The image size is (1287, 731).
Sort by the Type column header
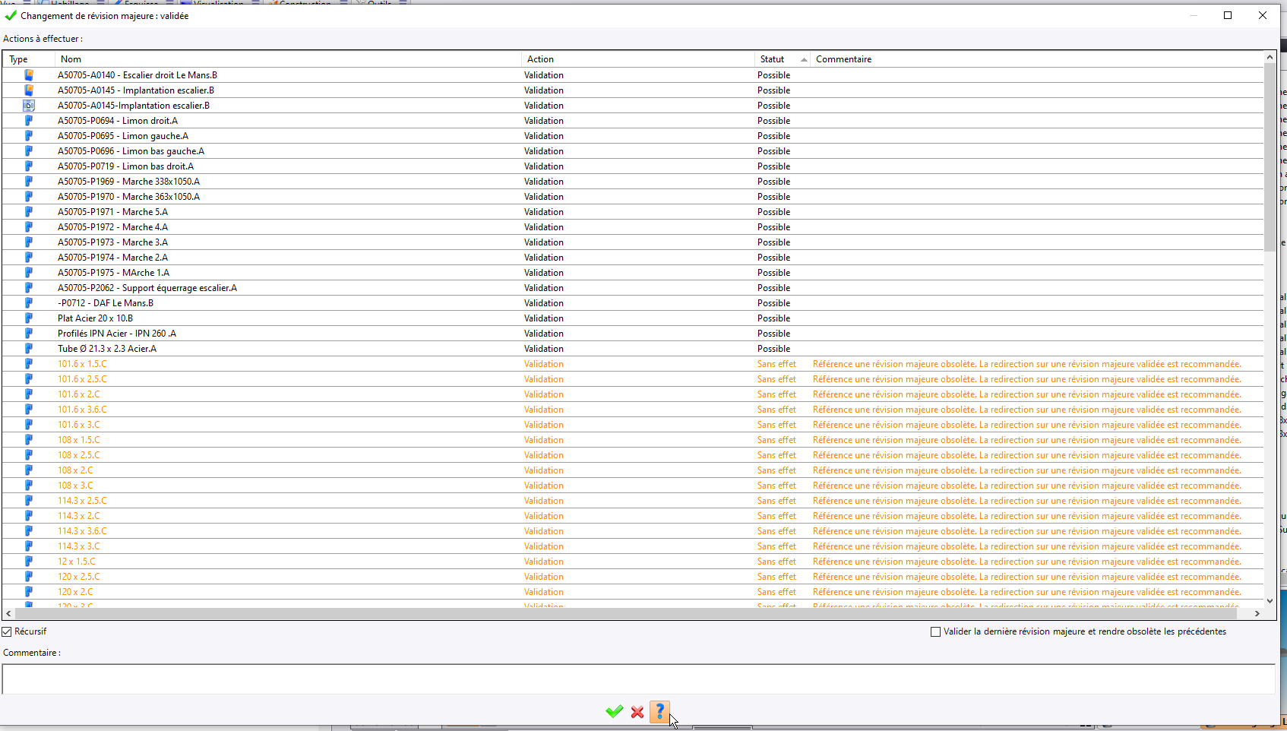pyautogui.click(x=28, y=59)
